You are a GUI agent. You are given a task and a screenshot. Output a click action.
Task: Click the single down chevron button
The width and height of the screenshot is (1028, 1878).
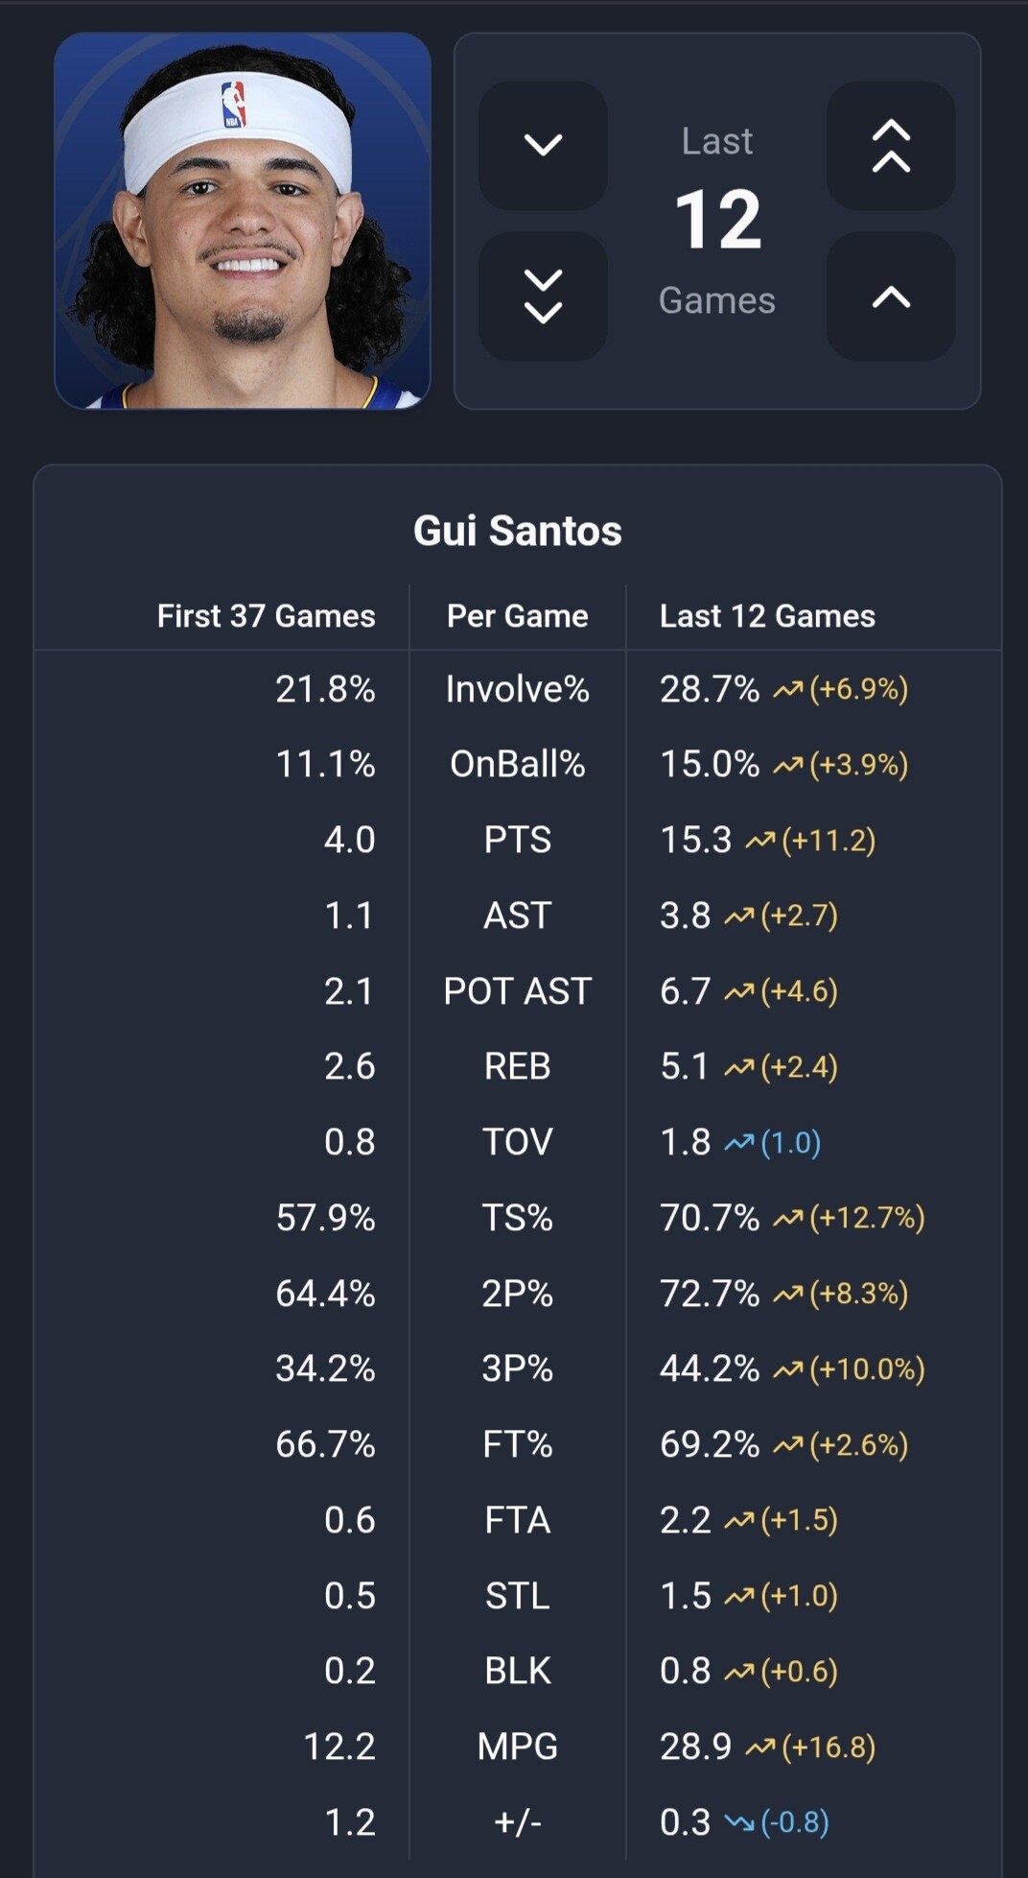(x=543, y=145)
